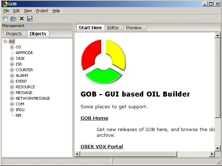The width and height of the screenshot is (222, 166).
Task: Click the horizontal scrollbar left arrow
Action: click(x=77, y=154)
